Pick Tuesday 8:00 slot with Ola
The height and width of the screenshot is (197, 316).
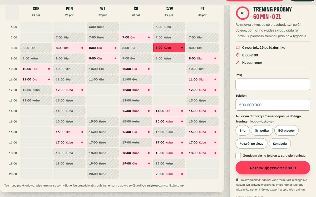103,48
